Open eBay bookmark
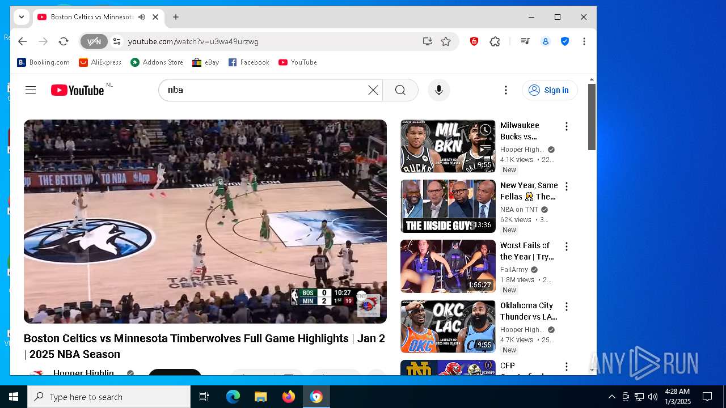 tap(206, 62)
